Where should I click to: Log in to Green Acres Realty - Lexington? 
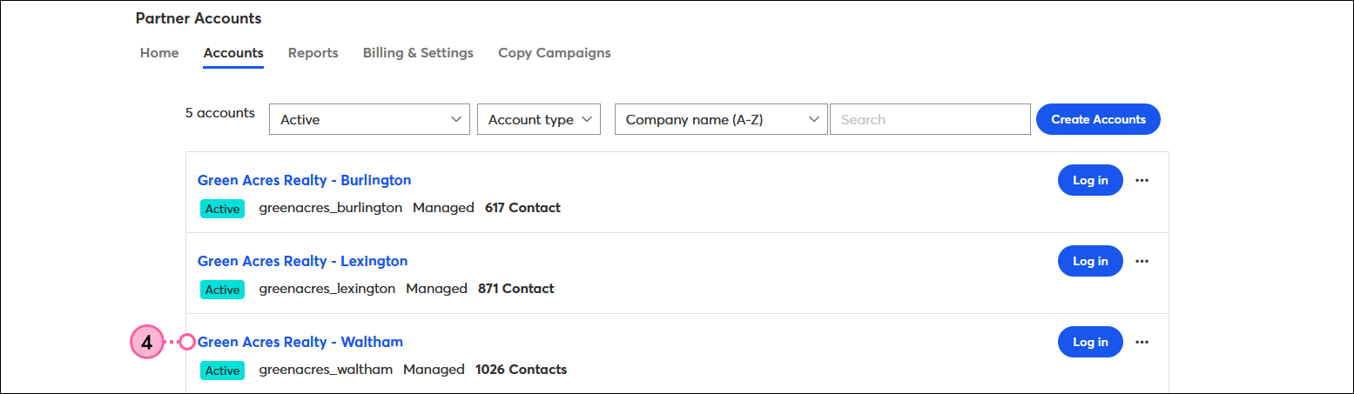[x=1090, y=261]
